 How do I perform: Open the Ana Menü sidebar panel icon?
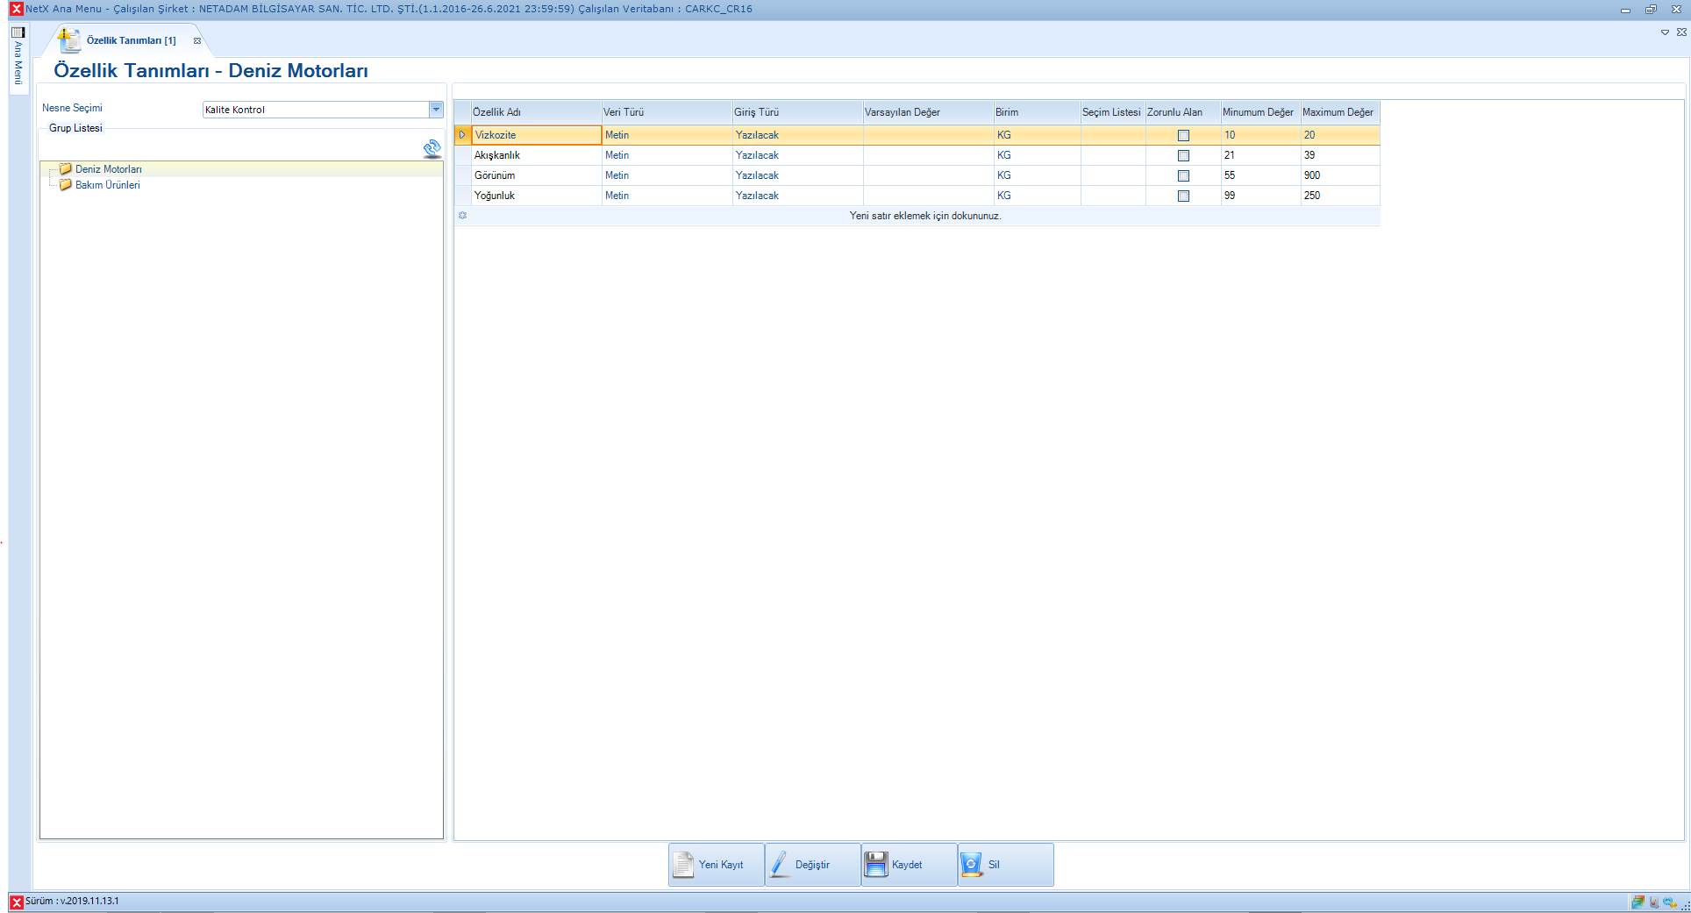18,32
